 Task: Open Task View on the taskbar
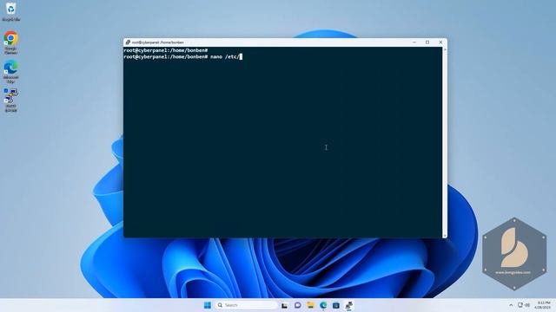pos(284,305)
